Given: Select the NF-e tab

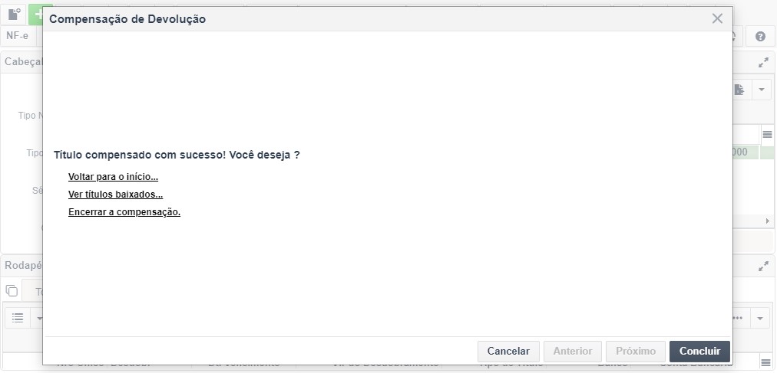Looking at the screenshot, I should click(17, 35).
